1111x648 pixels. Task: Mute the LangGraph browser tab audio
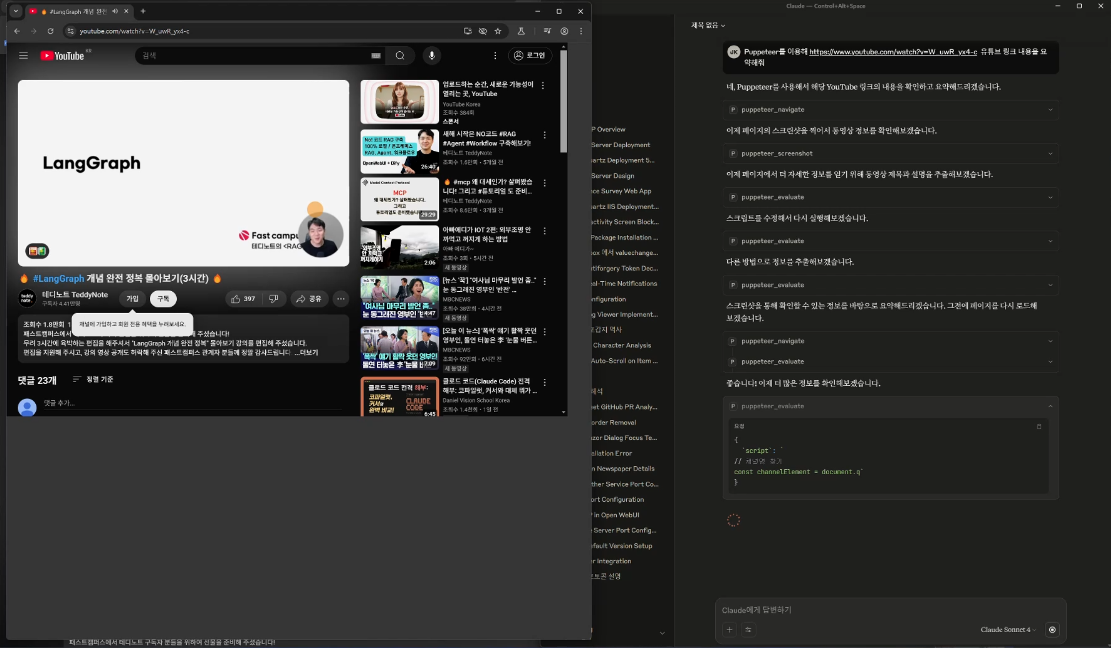click(115, 11)
